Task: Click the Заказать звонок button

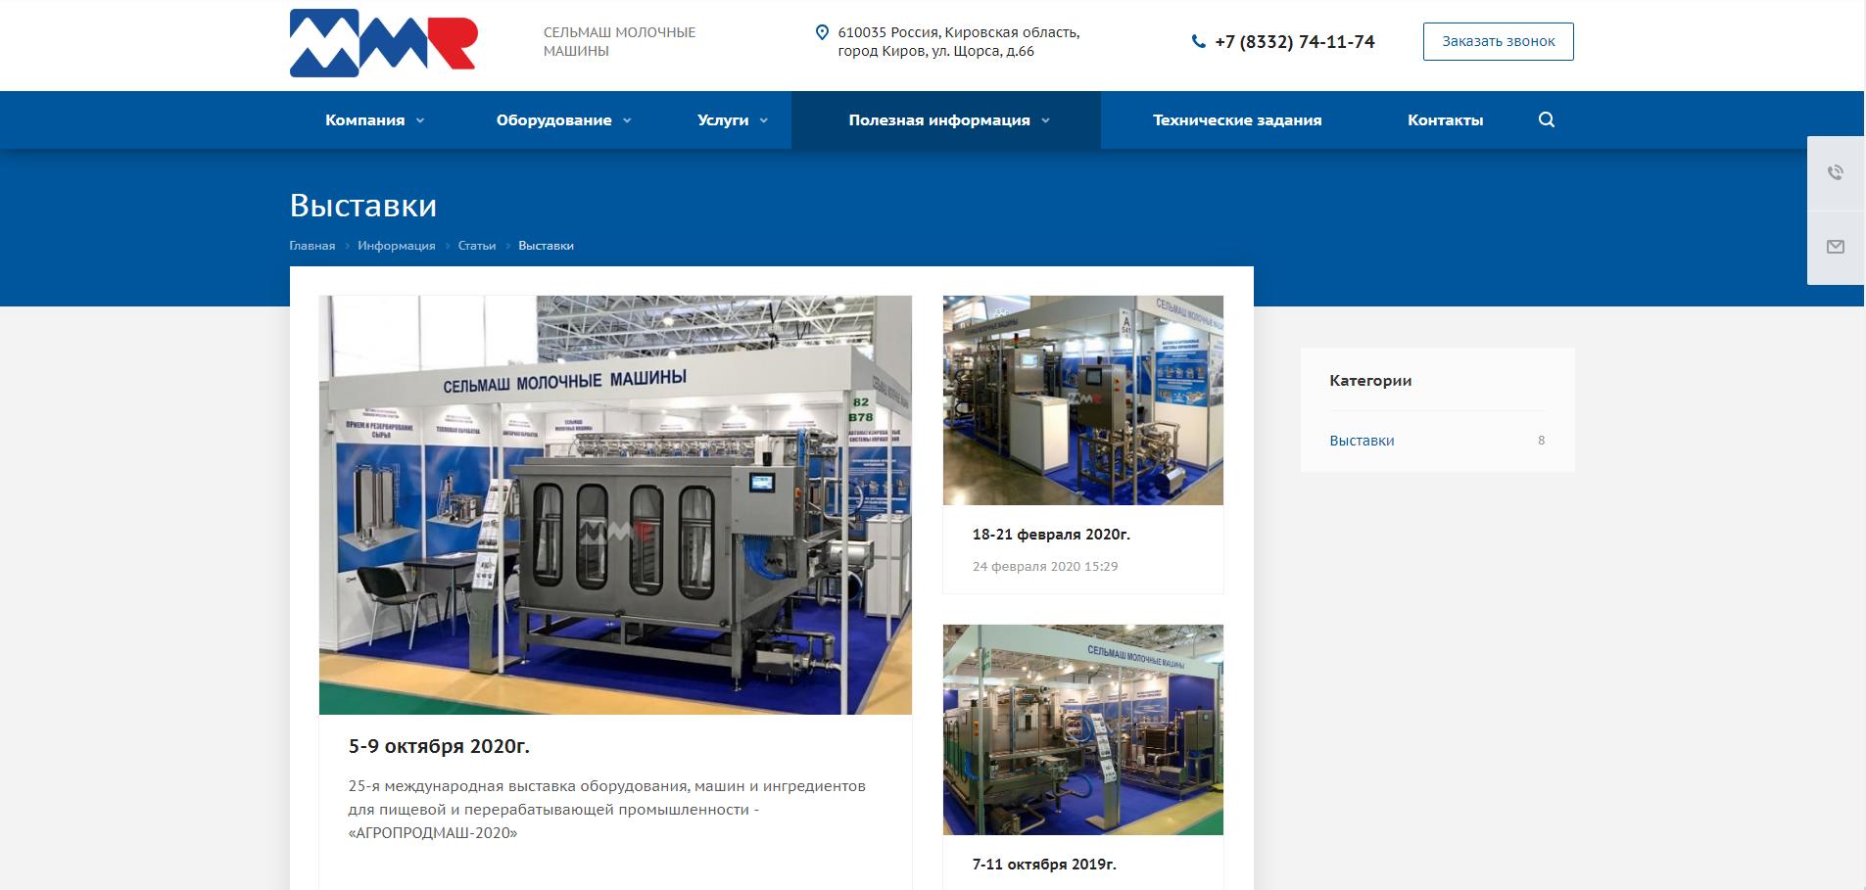Action: [1498, 41]
